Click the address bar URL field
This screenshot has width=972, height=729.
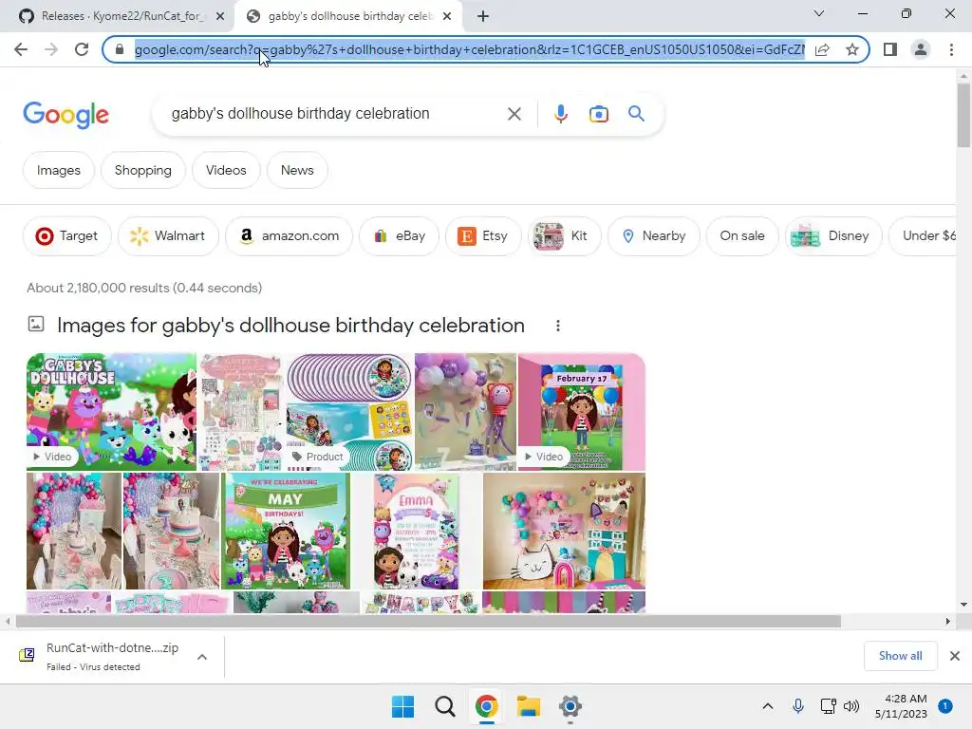tap(469, 49)
